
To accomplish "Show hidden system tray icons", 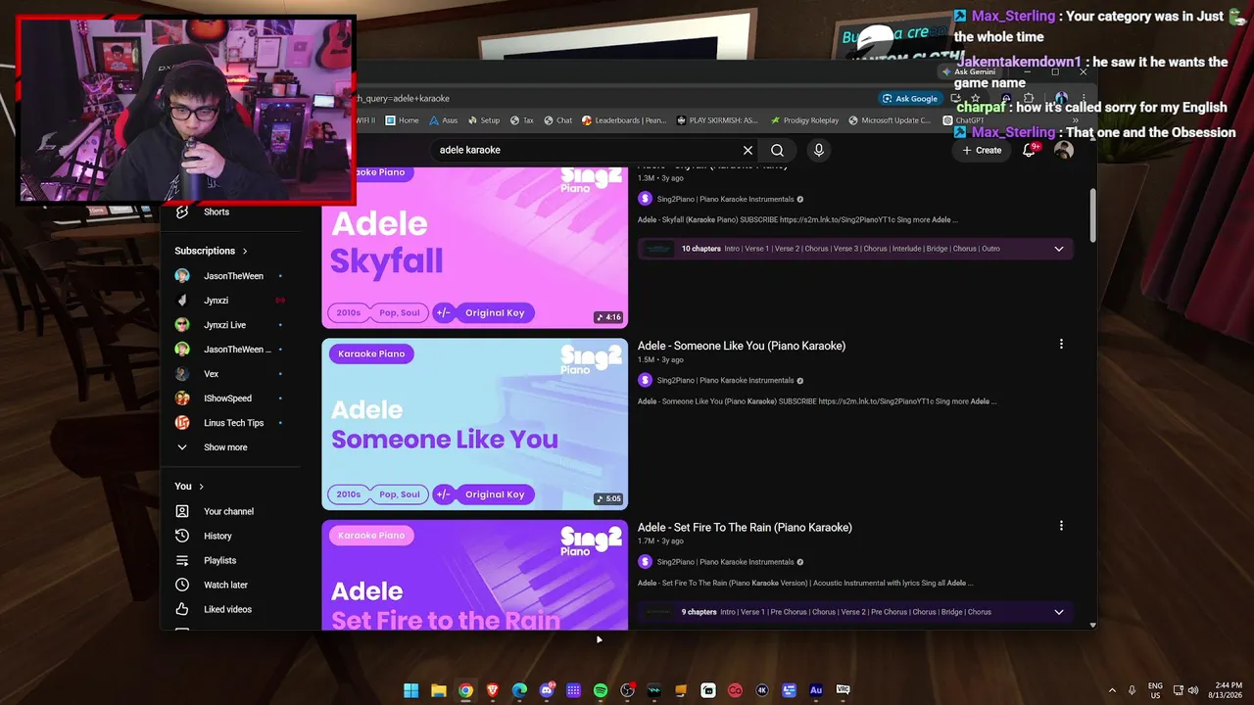I will coord(1112,690).
